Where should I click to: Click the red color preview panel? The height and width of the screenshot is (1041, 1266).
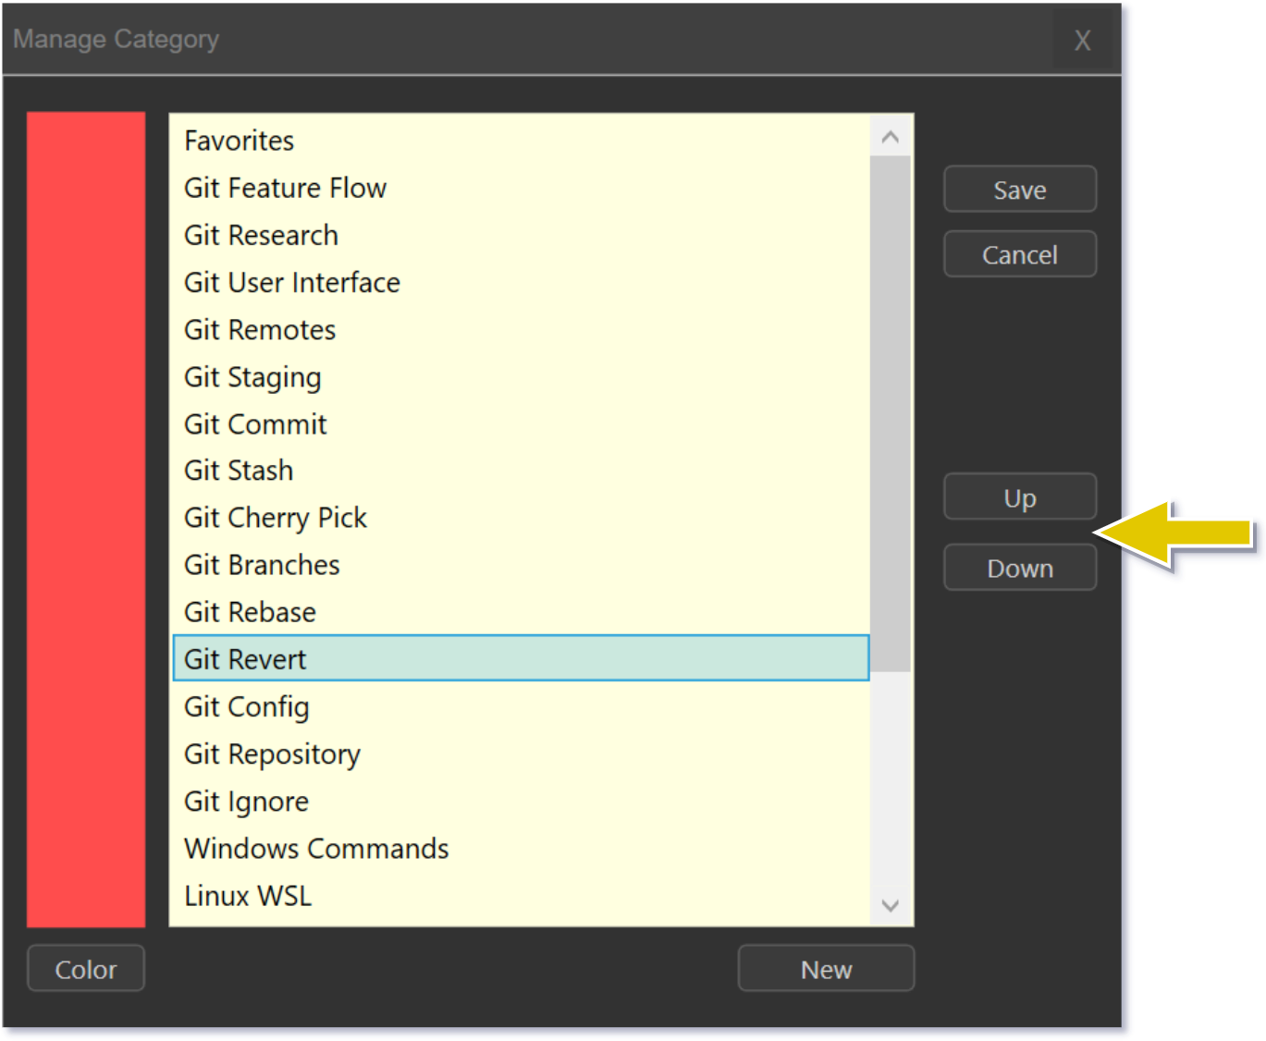86,518
